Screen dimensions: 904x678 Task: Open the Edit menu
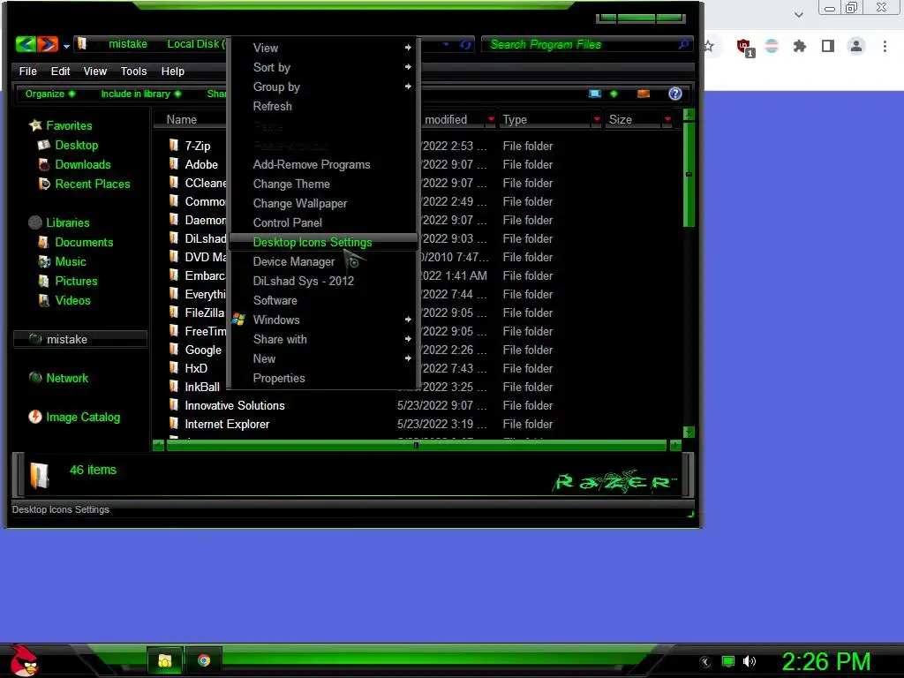[x=60, y=71]
